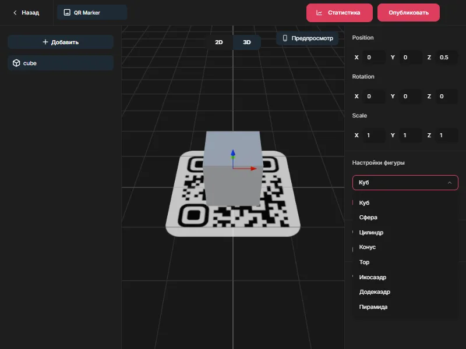The height and width of the screenshot is (349, 466).
Task: Choose Икосаэдр from the shape list
Action: point(405,277)
